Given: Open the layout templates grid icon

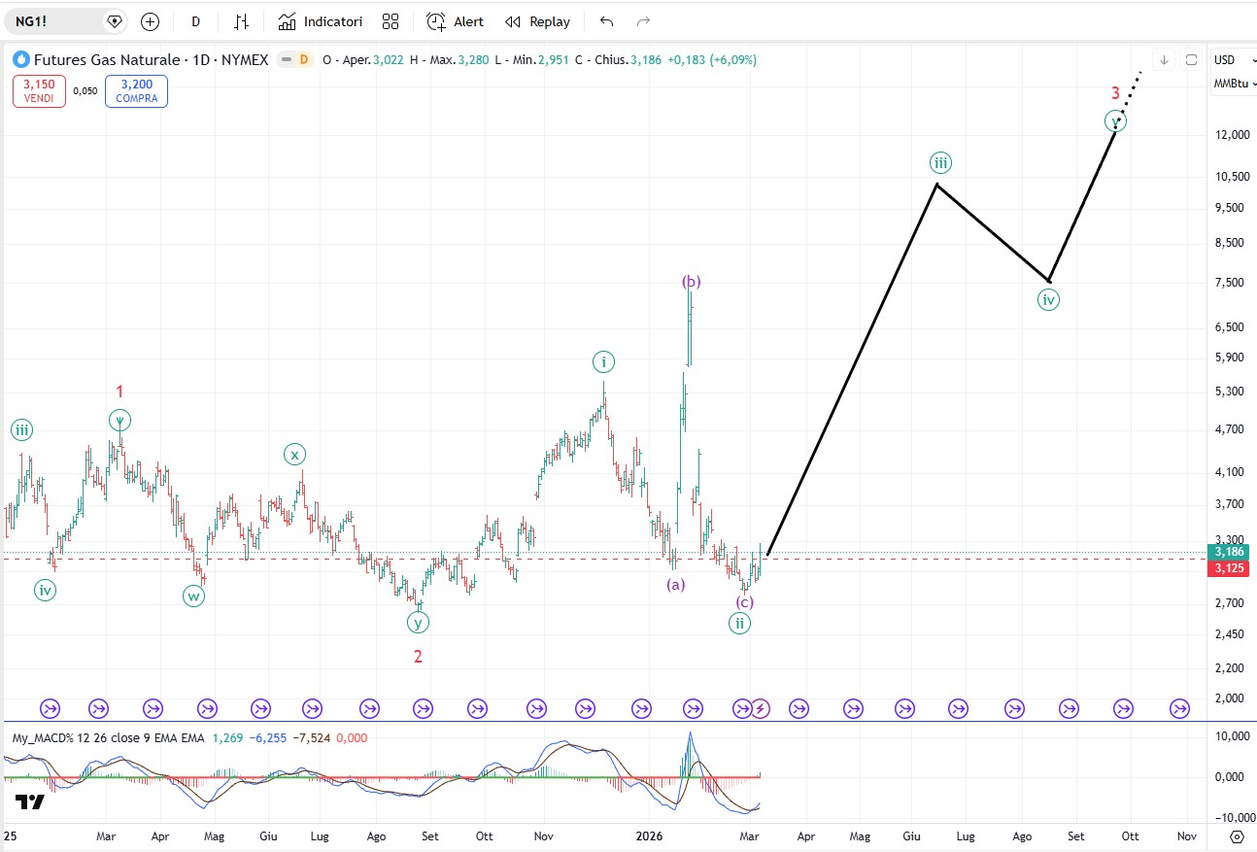Looking at the screenshot, I should [x=391, y=21].
